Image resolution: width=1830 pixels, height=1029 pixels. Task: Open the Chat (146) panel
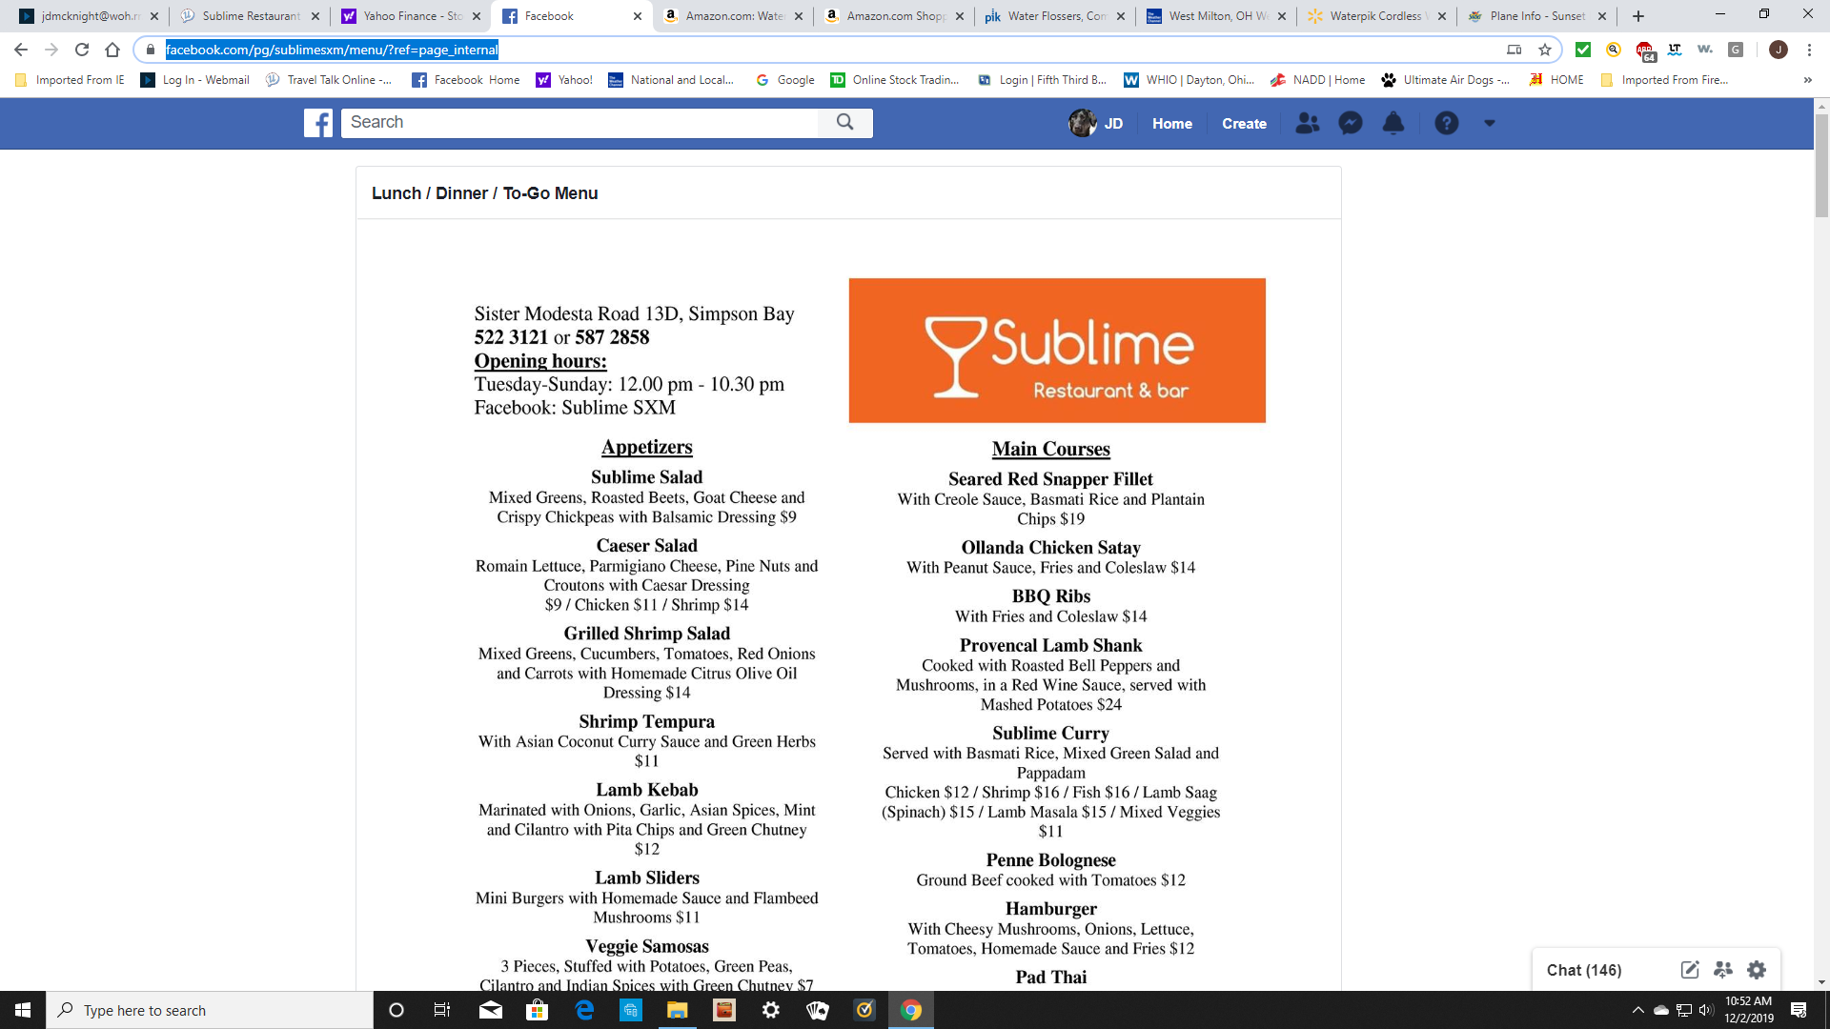(x=1583, y=970)
